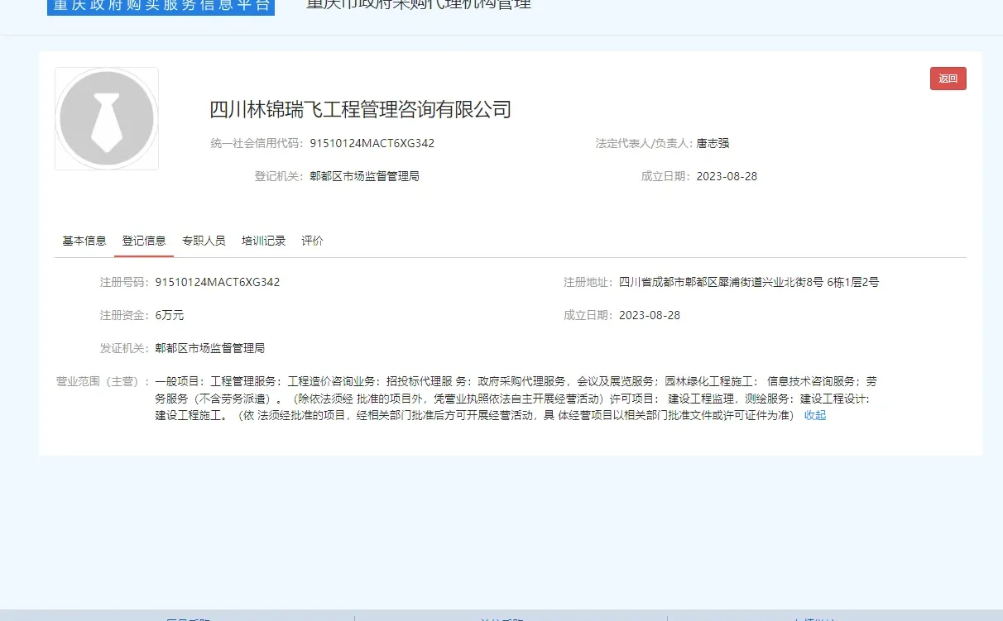1003x621 pixels.
Task: Open the 专职人员 tab
Action: [x=204, y=241]
